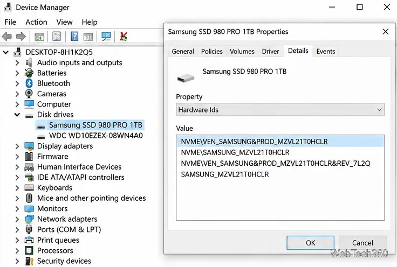Image resolution: width=397 pixels, height=267 pixels.
Task: Switch to the Volumes tab
Action: point(242,51)
